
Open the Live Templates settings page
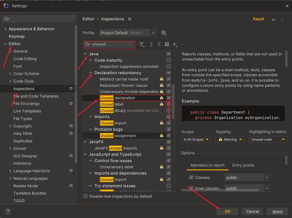[x=27, y=111]
